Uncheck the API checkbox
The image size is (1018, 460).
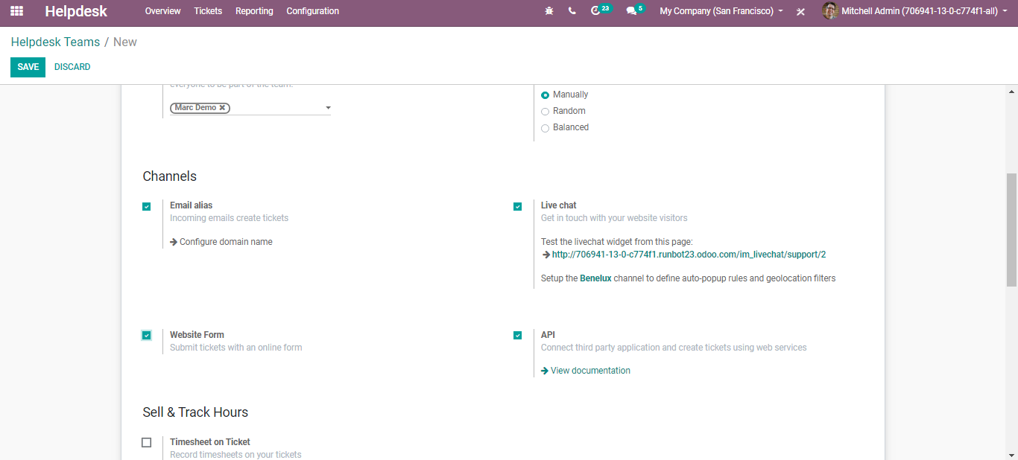517,336
